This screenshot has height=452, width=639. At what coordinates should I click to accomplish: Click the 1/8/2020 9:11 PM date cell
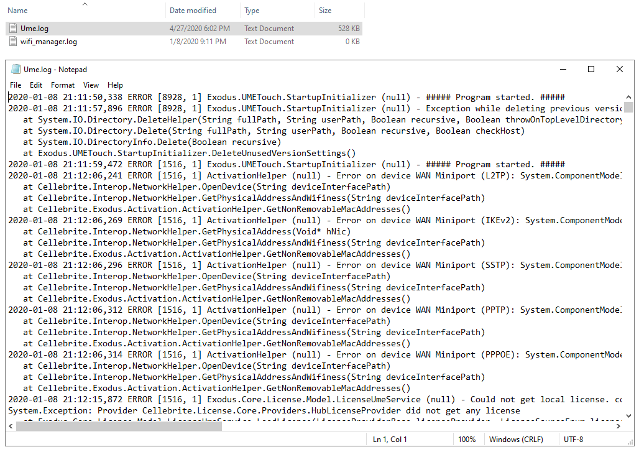point(198,42)
